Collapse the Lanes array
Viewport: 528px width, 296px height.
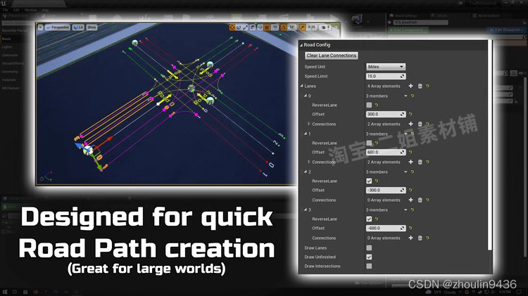click(302, 86)
